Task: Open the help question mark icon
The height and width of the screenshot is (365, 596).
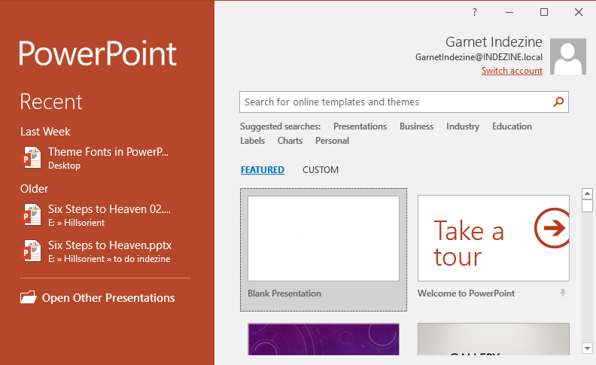Action: (474, 12)
